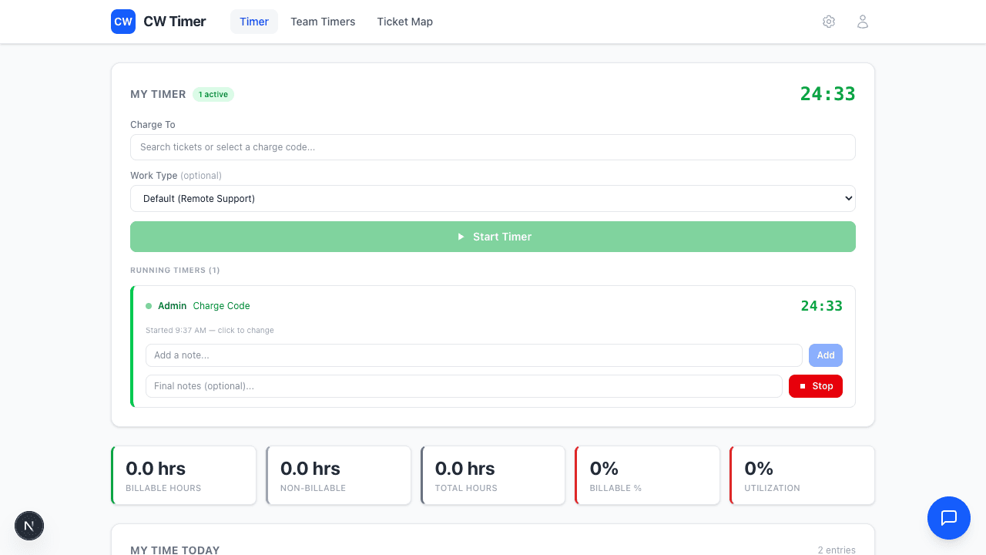Go to the Ticket Map tab

pos(404,22)
